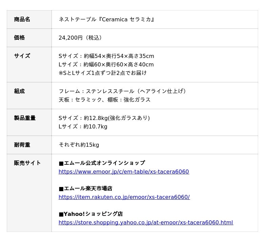The image size is (271, 242).
Task: Click the 天板：セラミック line
Action: [105, 100]
